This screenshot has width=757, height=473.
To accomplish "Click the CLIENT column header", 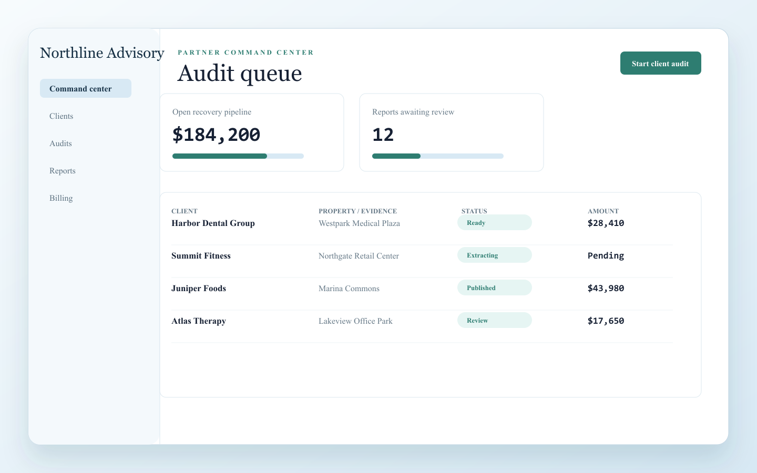I will tap(185, 211).
